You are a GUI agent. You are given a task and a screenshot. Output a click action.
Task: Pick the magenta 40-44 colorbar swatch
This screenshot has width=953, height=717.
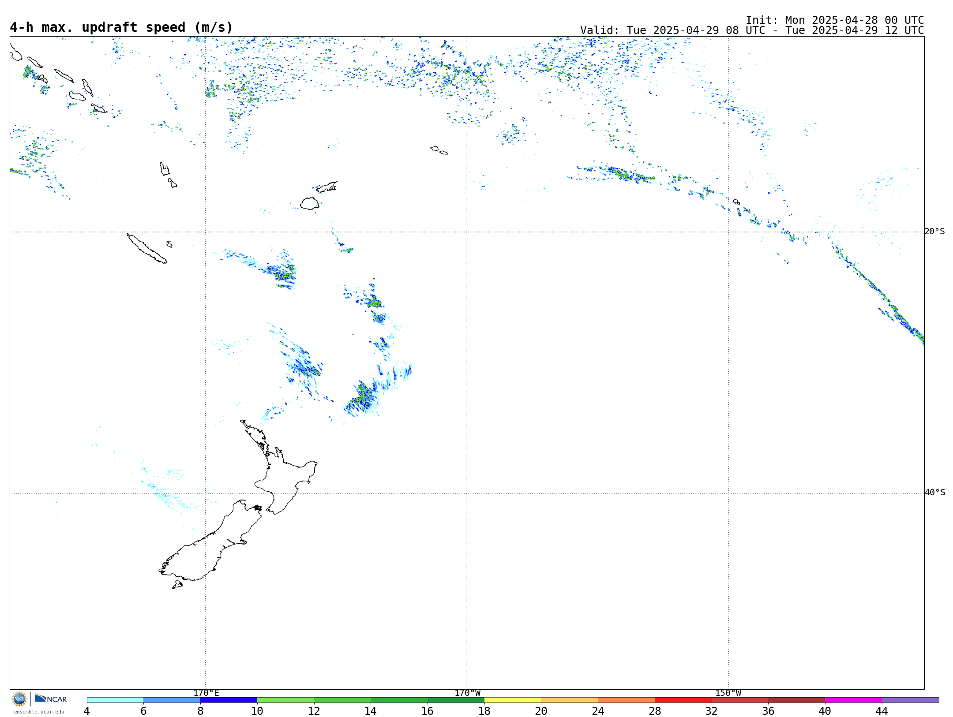(x=853, y=700)
